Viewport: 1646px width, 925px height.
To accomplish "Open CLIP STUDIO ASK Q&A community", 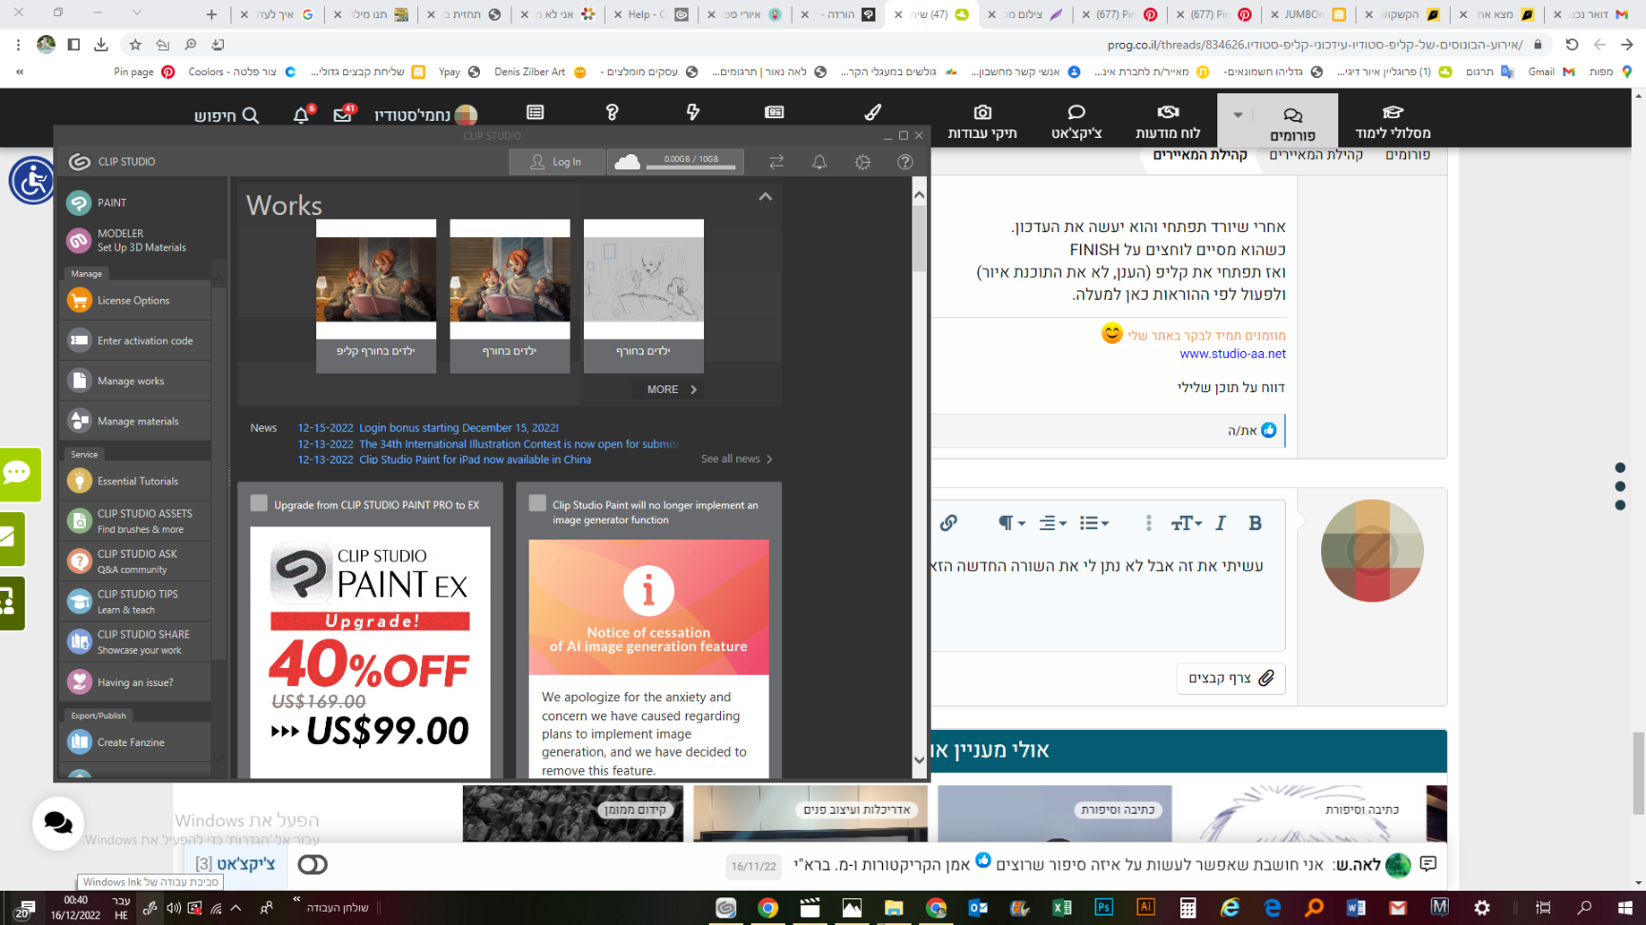I will click(x=134, y=561).
